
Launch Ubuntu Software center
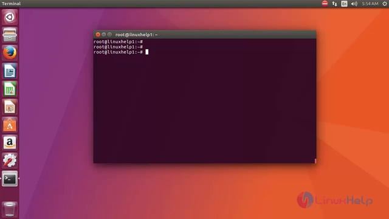point(10,125)
